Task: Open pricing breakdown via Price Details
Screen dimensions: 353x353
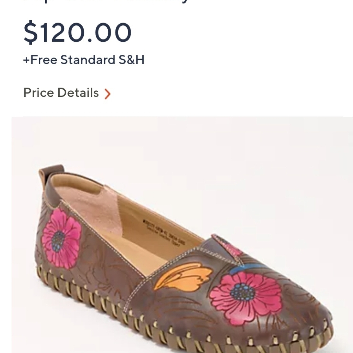Action: [60, 93]
